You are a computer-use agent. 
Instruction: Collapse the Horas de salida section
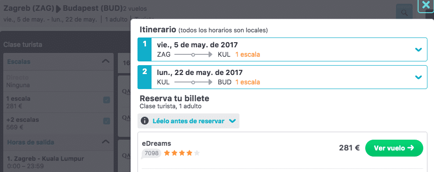coord(106,142)
